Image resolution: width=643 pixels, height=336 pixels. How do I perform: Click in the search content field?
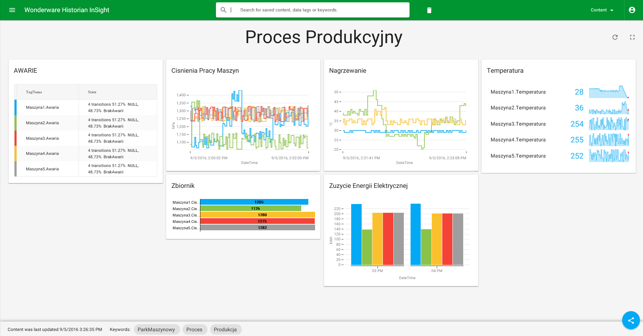320,10
